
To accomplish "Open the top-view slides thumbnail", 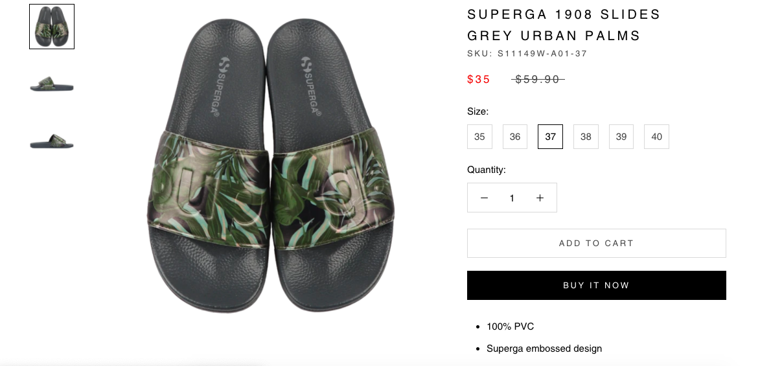I will (x=52, y=27).
